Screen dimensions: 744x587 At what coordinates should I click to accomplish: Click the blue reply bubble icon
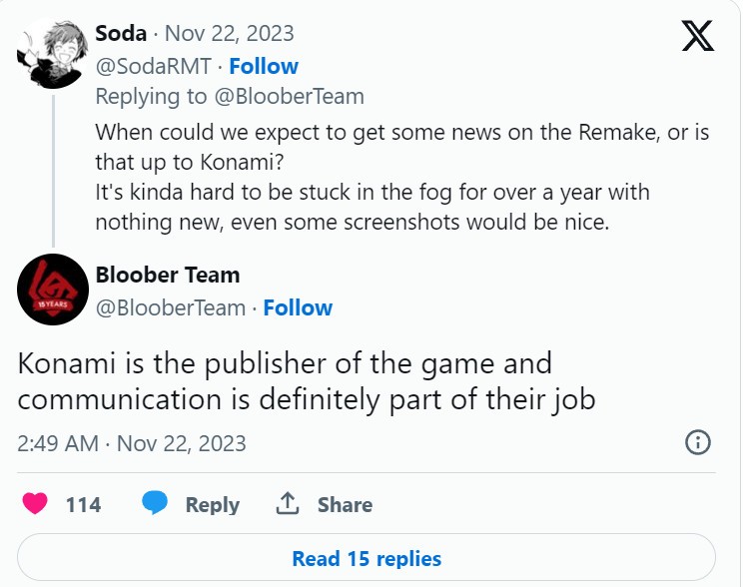[x=154, y=504]
